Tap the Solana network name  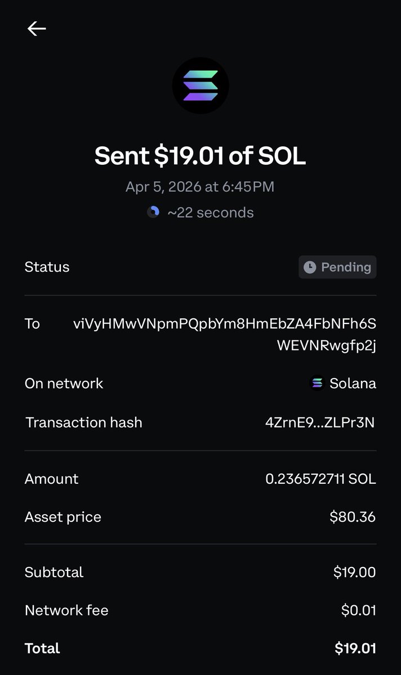[353, 384]
